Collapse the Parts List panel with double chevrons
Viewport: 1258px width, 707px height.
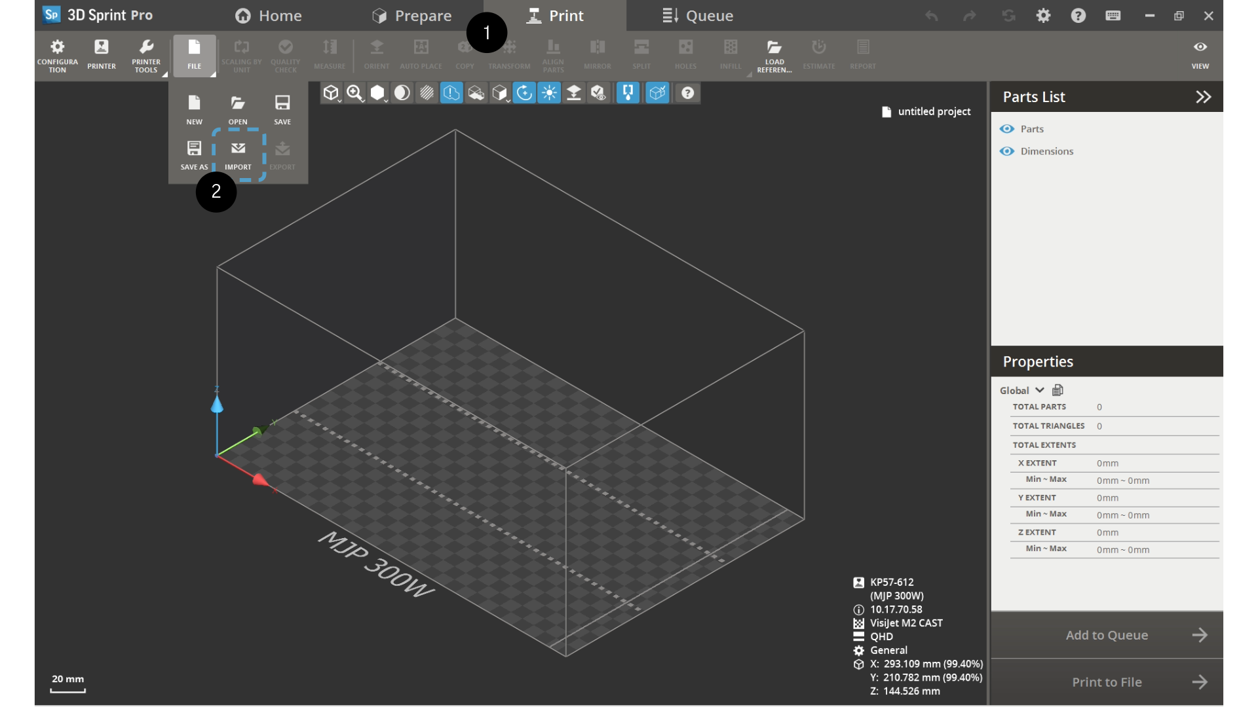[x=1204, y=97]
